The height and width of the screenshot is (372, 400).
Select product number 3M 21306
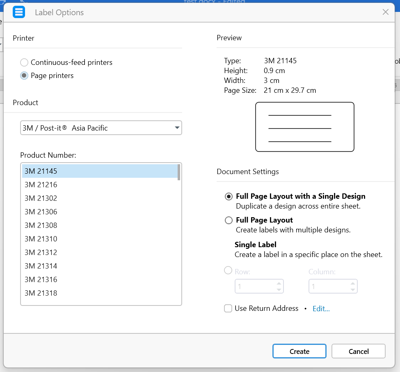(x=100, y=211)
